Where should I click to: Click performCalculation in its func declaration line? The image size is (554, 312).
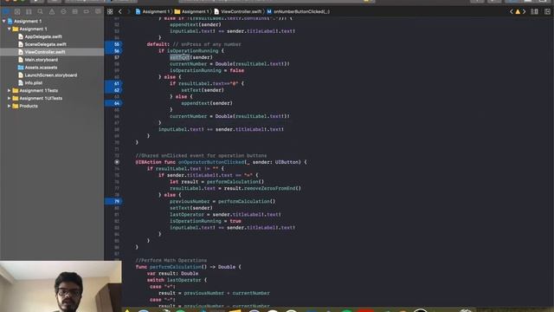(x=175, y=267)
